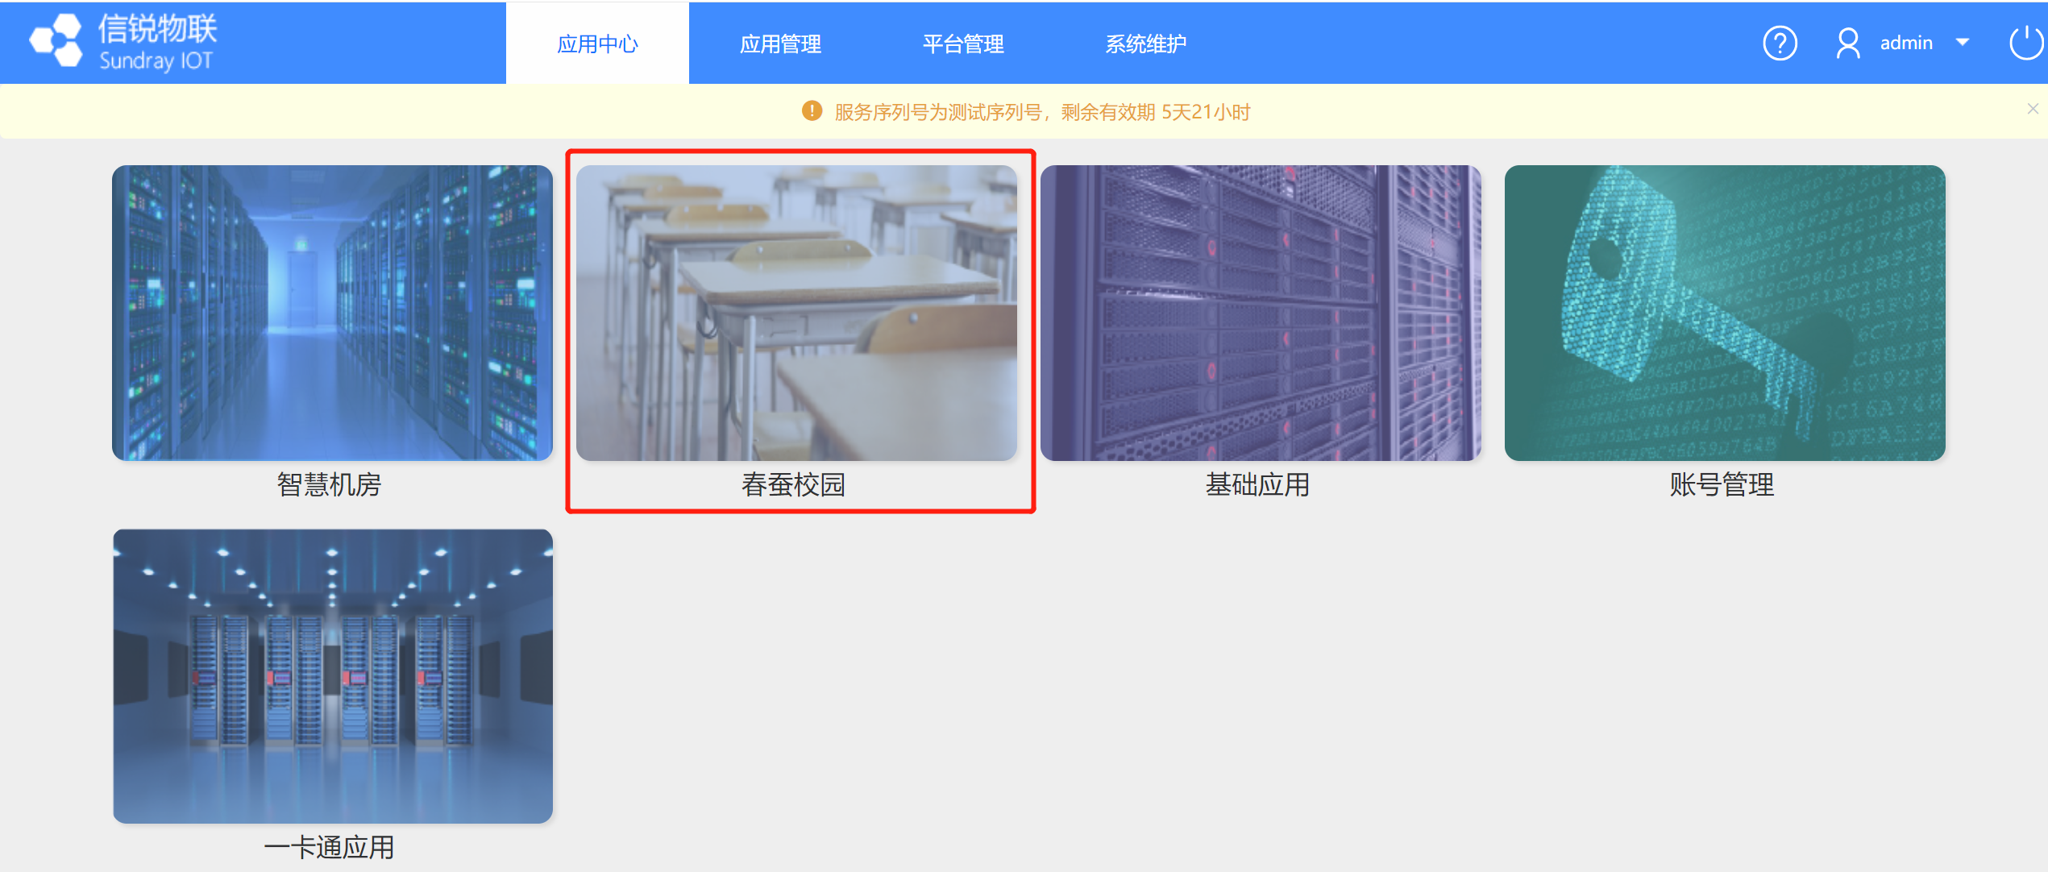Switch to 应用中心 tab

click(x=597, y=44)
